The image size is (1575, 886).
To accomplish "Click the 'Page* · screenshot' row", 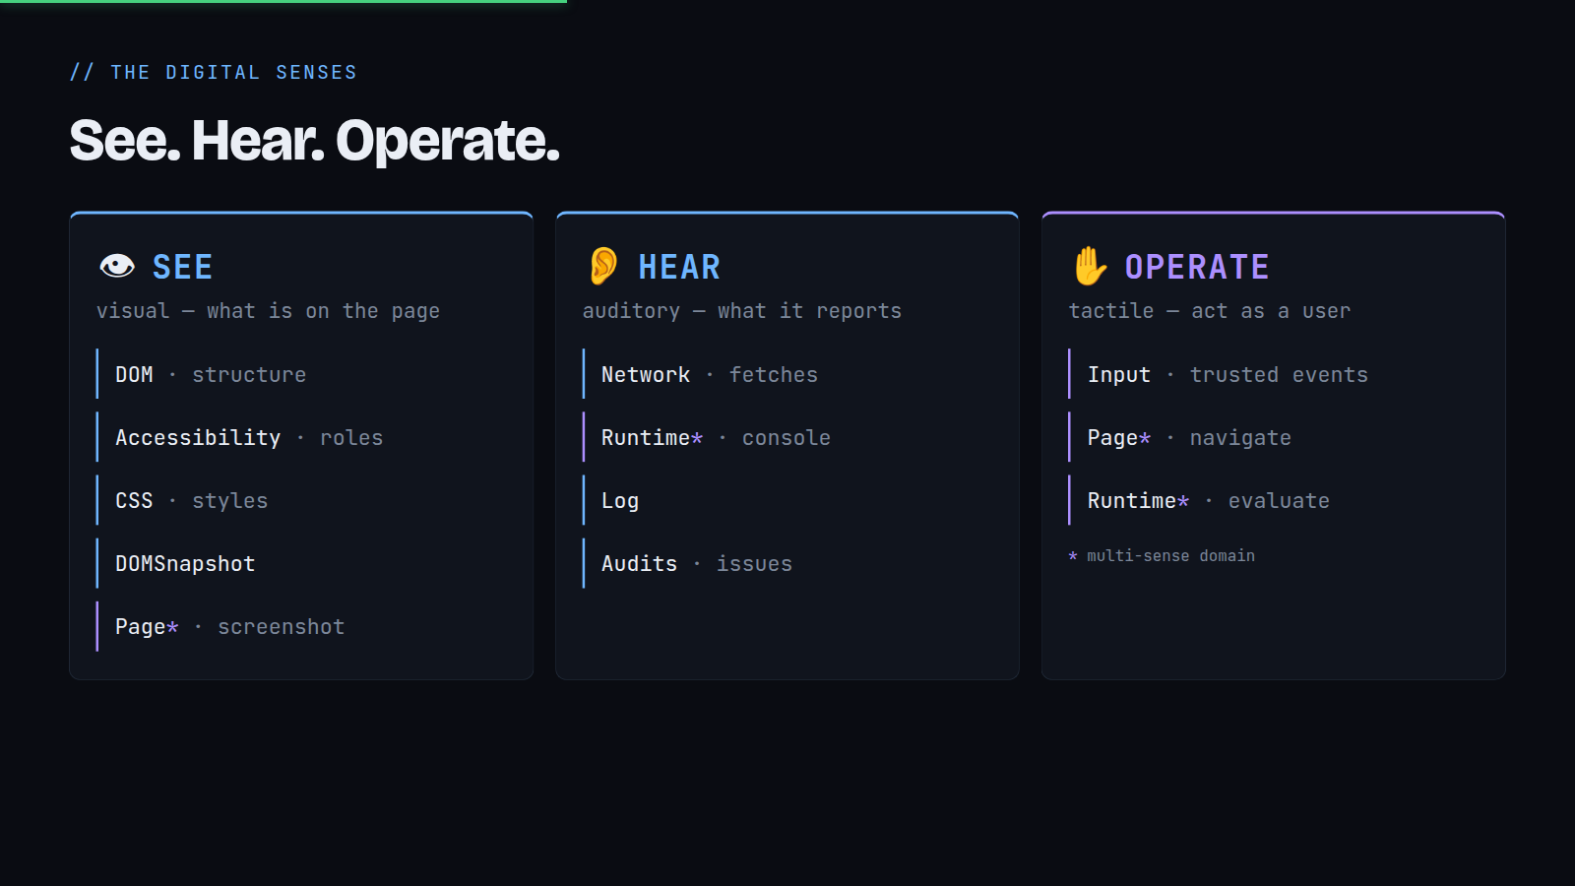I will point(301,626).
